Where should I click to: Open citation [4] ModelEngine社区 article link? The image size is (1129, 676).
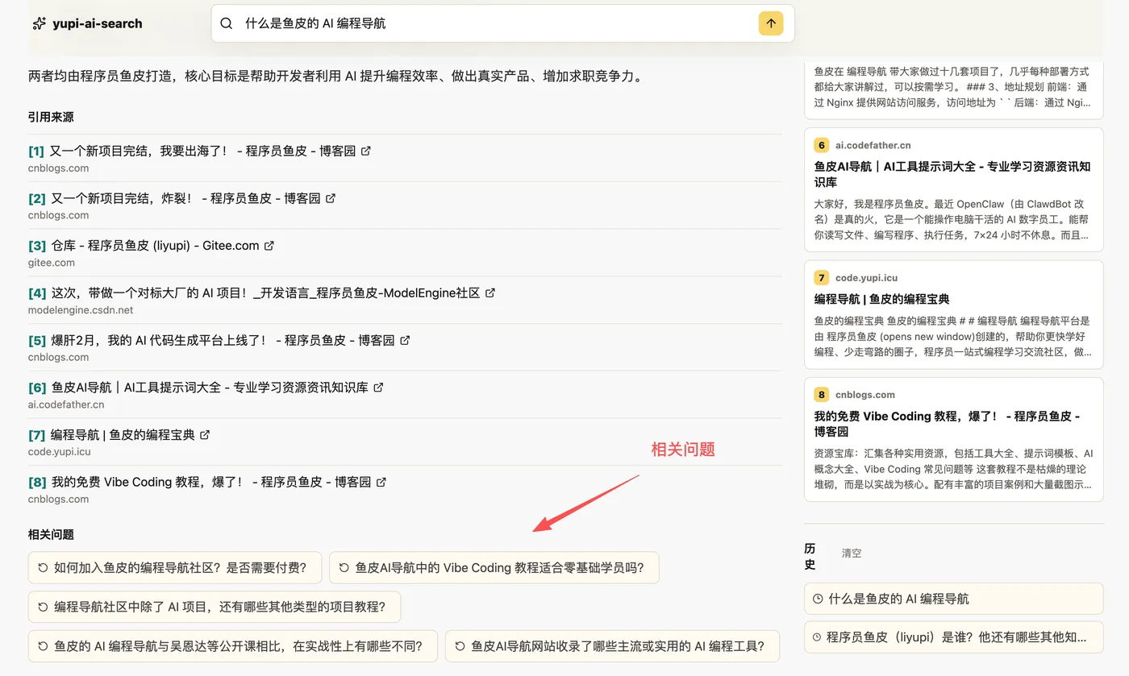[x=261, y=292]
